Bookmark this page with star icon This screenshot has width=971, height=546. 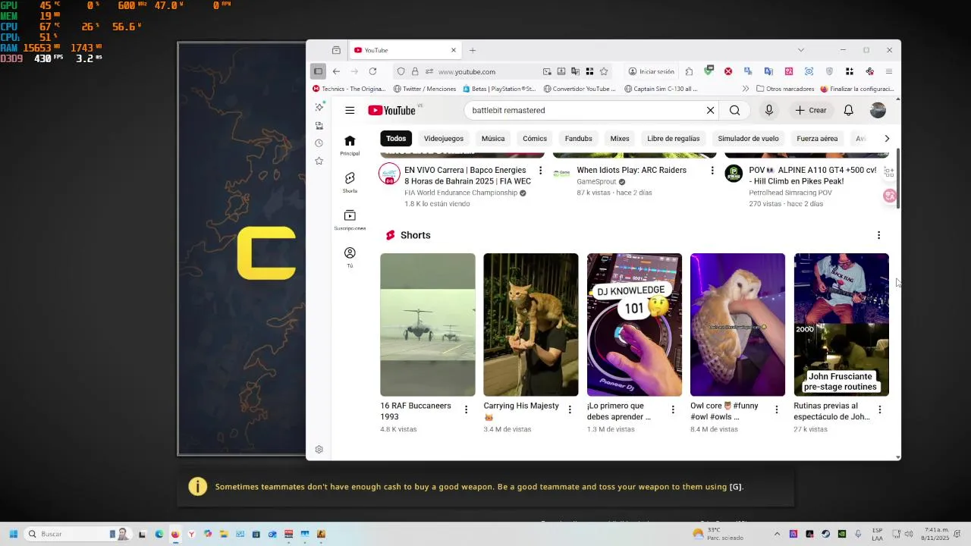(x=604, y=71)
